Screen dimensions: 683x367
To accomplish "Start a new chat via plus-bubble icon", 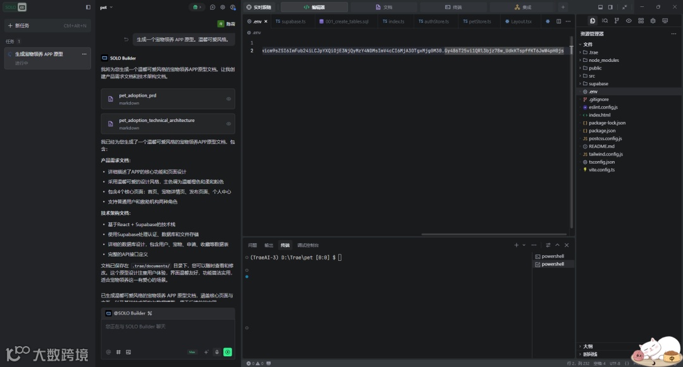I will [212, 7].
